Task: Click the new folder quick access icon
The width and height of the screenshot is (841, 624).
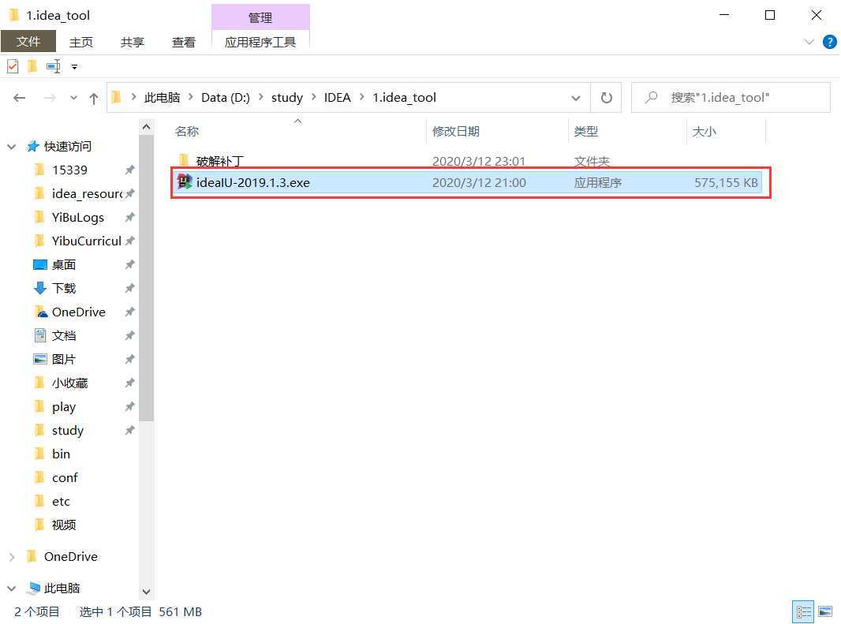Action: (x=32, y=66)
